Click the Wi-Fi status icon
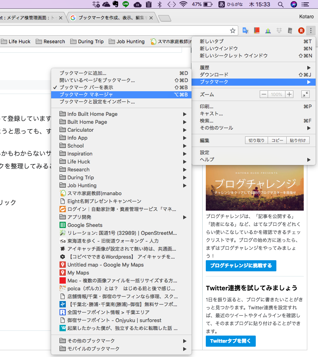This screenshot has height=357, width=318. 183,4
